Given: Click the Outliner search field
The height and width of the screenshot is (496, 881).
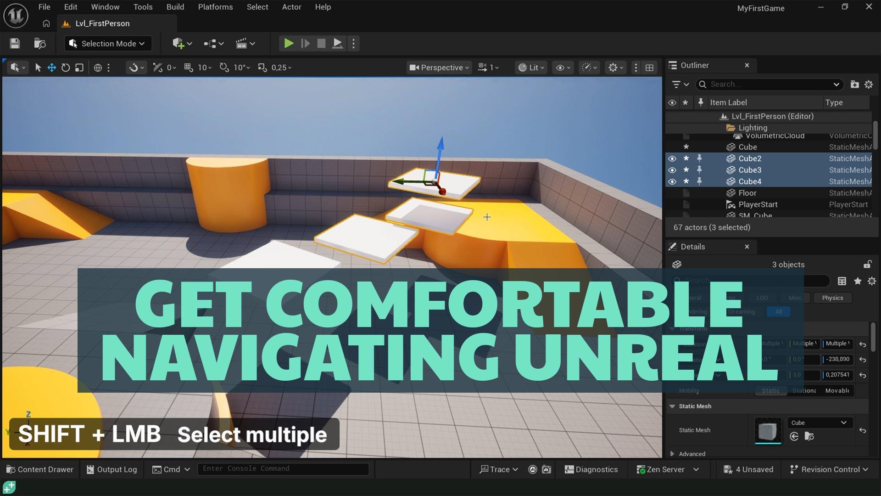Looking at the screenshot, I should point(769,84).
